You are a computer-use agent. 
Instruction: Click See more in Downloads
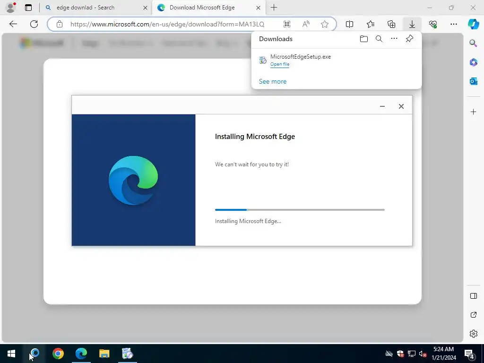click(273, 81)
